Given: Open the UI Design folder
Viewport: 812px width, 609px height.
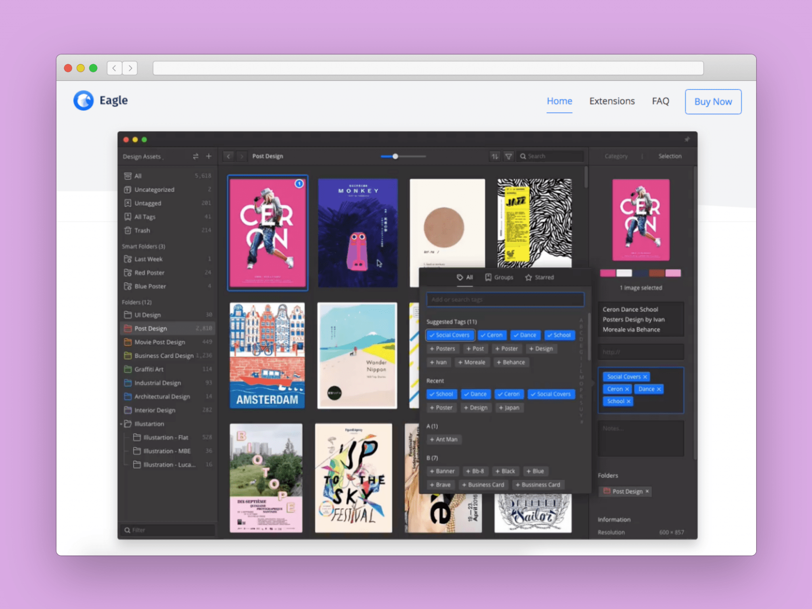Looking at the screenshot, I should coord(167,315).
